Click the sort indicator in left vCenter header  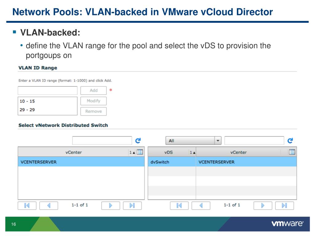(x=132, y=152)
